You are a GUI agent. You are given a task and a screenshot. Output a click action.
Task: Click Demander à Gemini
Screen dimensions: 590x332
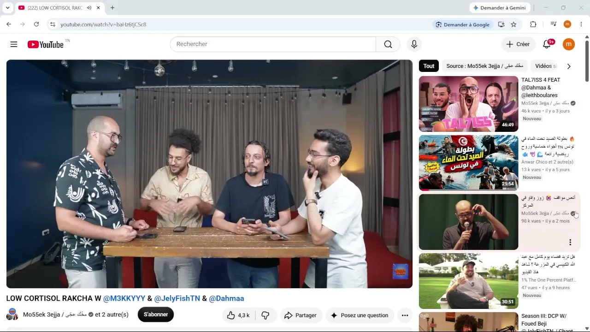(500, 8)
